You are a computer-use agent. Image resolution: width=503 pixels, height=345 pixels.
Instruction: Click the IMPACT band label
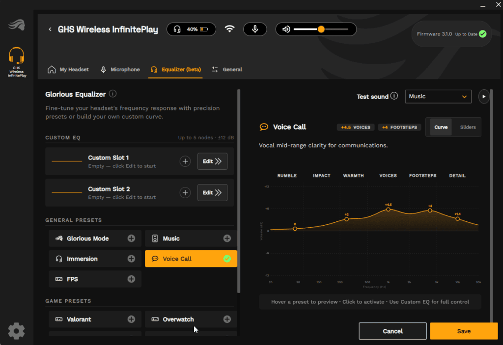[x=321, y=176]
